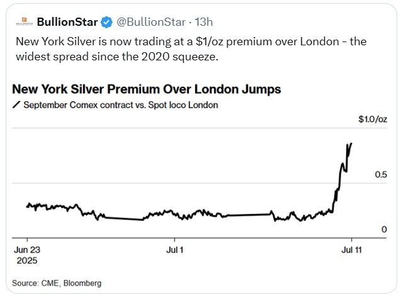The width and height of the screenshot is (401, 295).
Task: Click the chart line's starting point at Jun 23
Action: pyautogui.click(x=27, y=206)
